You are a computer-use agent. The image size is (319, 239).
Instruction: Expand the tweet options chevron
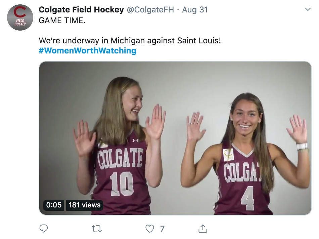pos(308,10)
